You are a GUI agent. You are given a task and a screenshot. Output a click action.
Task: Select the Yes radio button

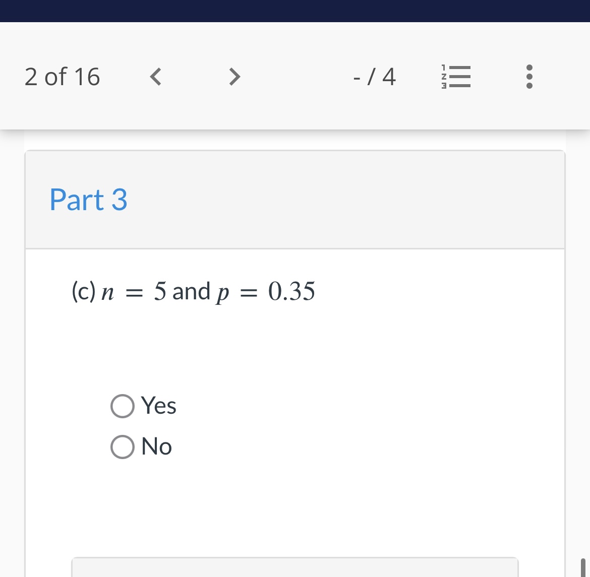[x=122, y=406]
